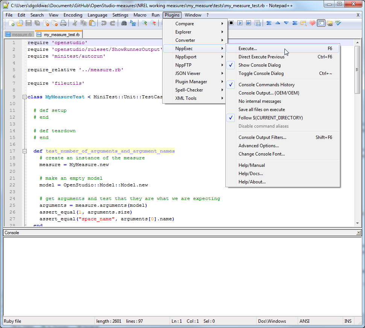Switch to the measure.rb tab
Image resolution: width=365 pixels, height=328 pixels.
coord(19,34)
